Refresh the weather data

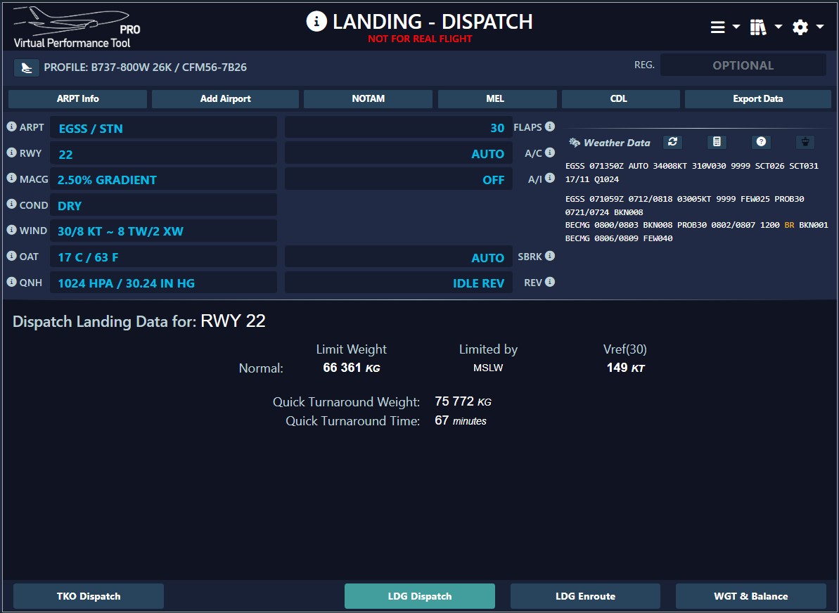tap(672, 142)
